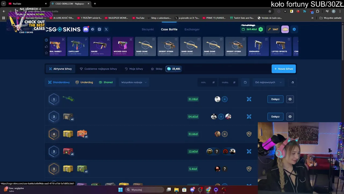The image size is (344, 194).
Task: Open Windows Start menu
Action: click(120, 190)
